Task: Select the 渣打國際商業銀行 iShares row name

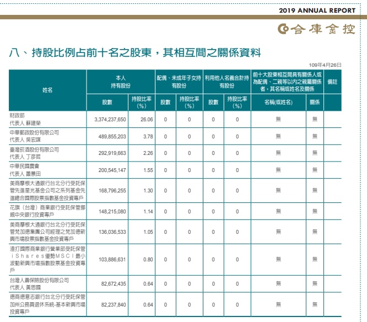Action: coord(47,260)
